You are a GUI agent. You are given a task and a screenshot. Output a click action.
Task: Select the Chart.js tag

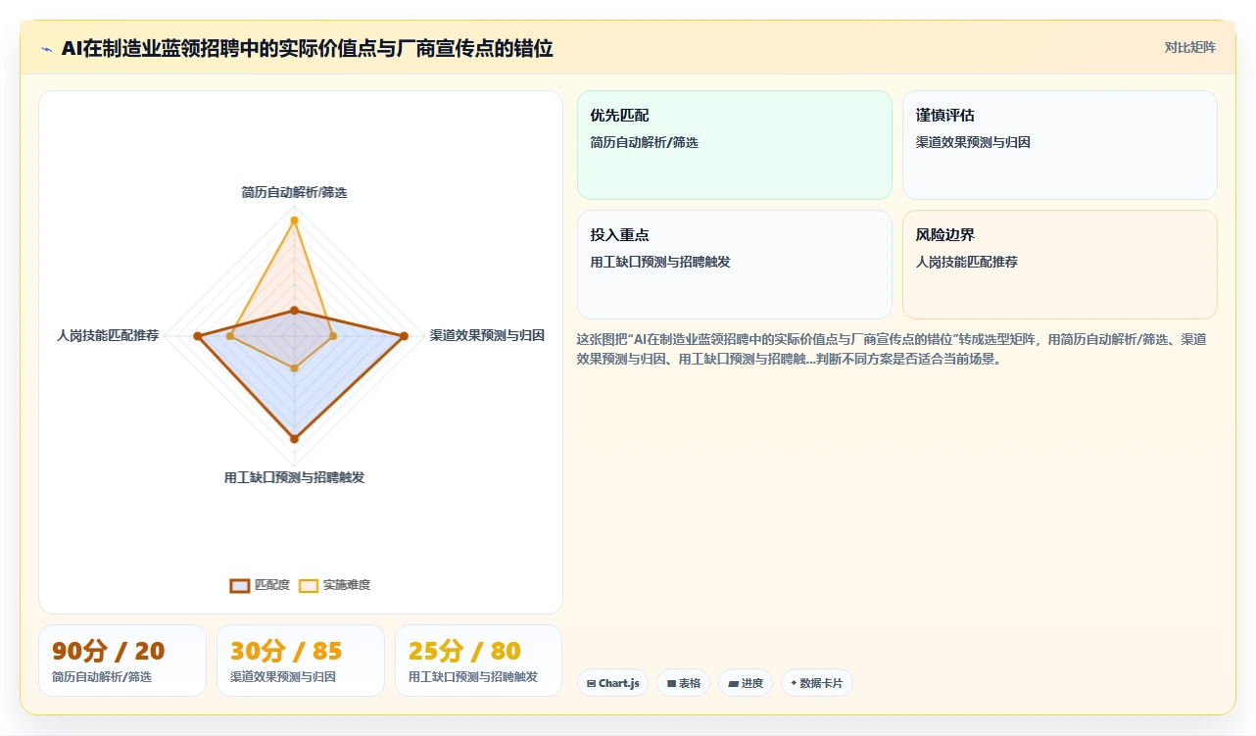coord(613,683)
